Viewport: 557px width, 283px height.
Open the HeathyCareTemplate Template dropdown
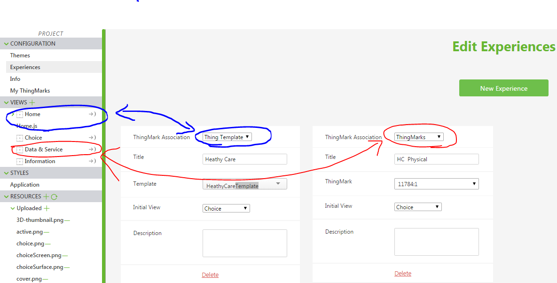(x=245, y=184)
